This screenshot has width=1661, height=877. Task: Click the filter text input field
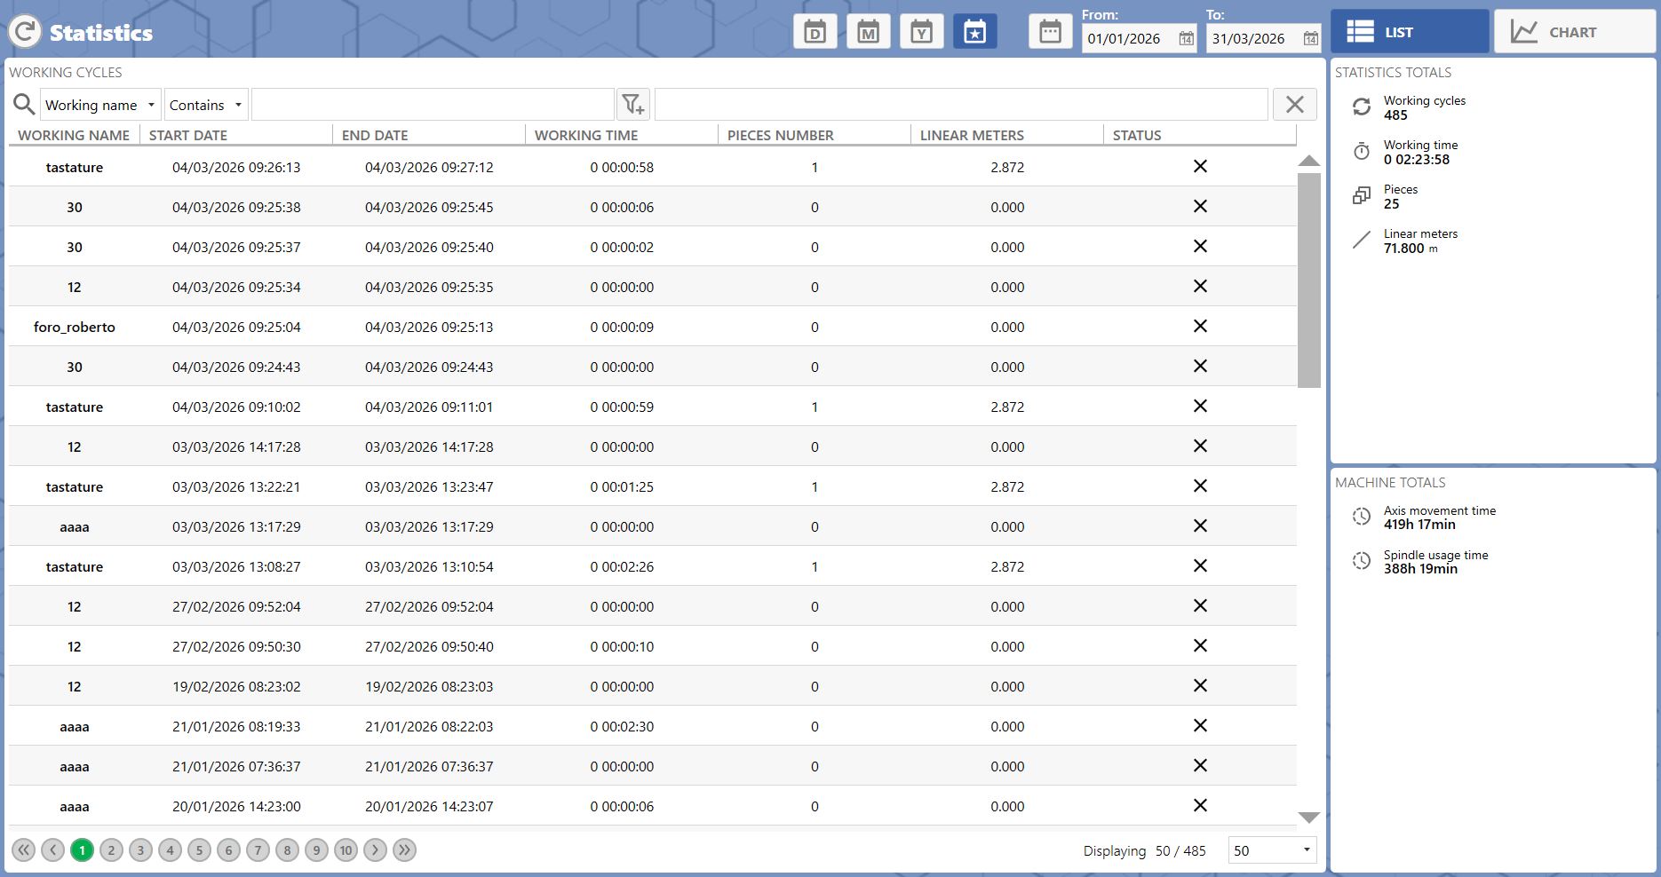[x=433, y=105]
